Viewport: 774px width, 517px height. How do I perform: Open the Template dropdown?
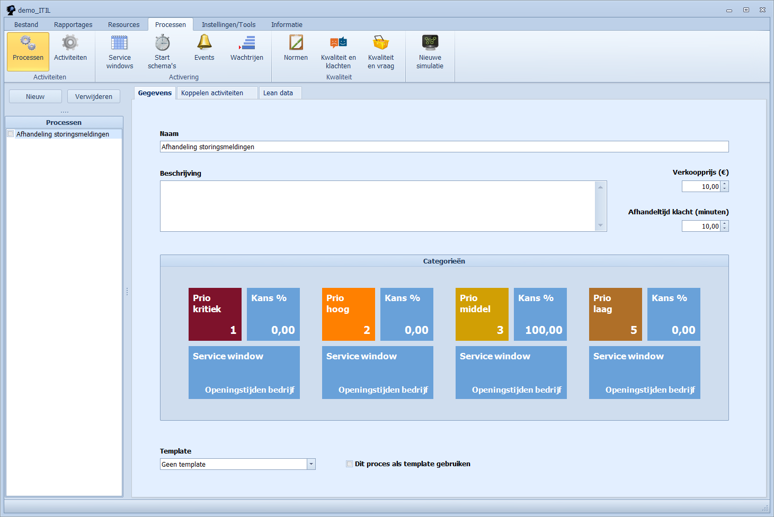tap(311, 464)
